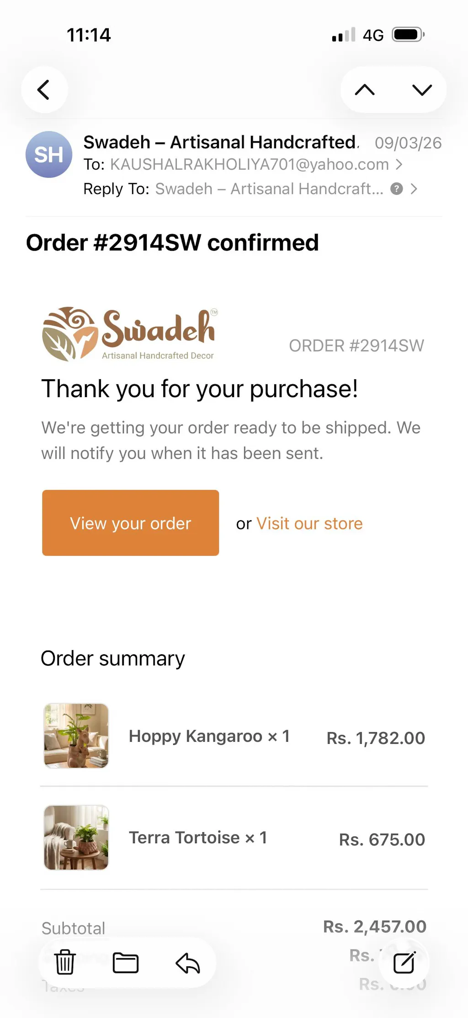Tap the Swadeh sender name
468x1018 pixels.
tap(220, 142)
